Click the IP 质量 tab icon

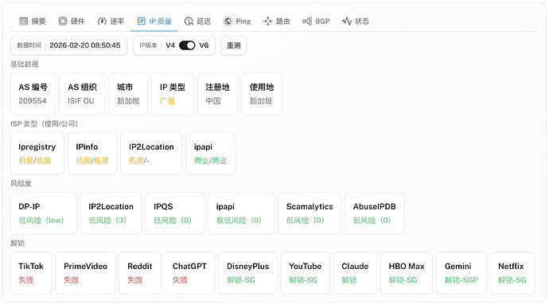pyautogui.click(x=141, y=21)
